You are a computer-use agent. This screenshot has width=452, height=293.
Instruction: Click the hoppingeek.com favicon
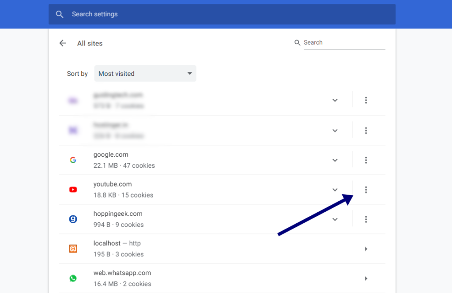73,219
